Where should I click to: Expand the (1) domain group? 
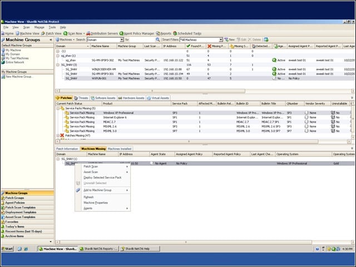click(x=58, y=51)
